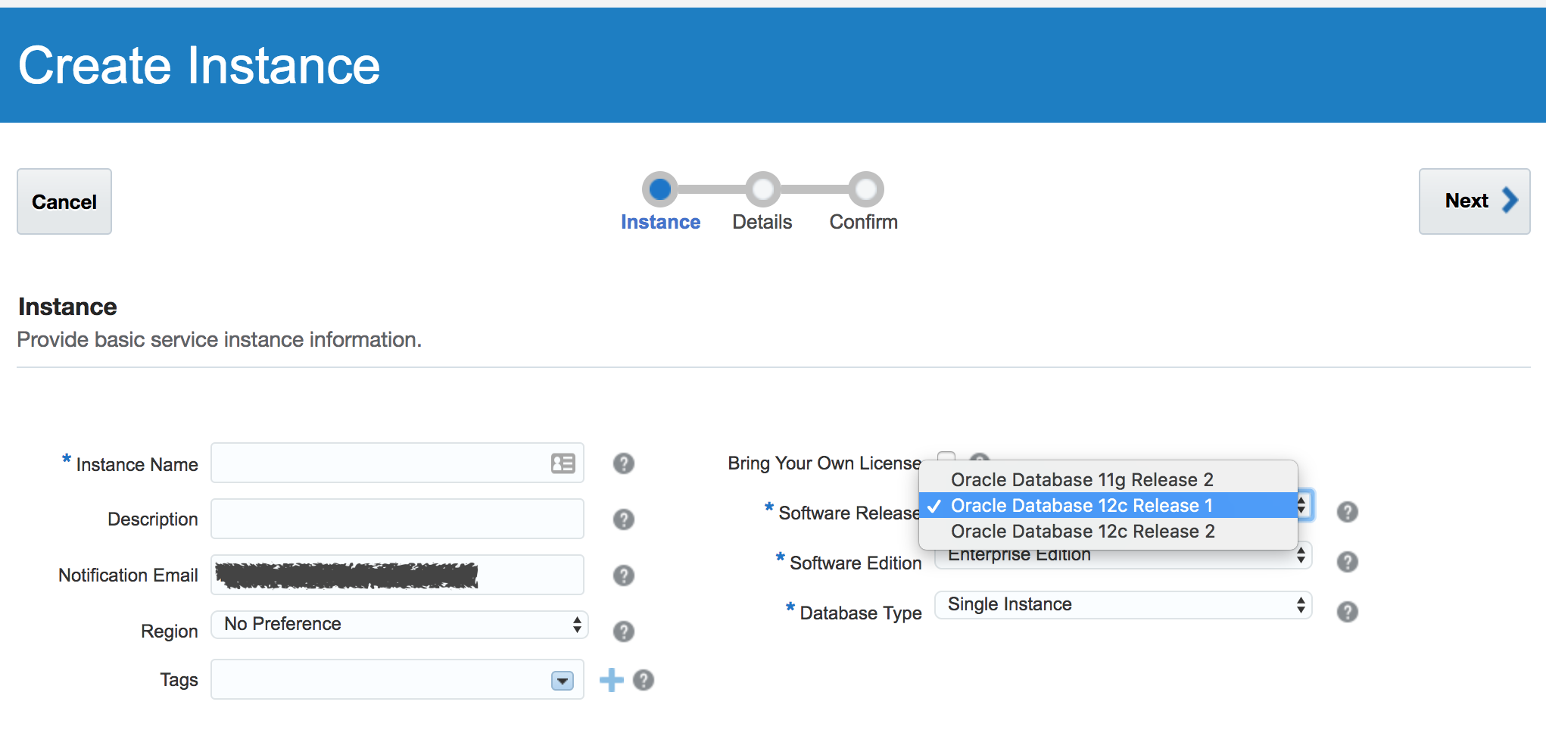Toggle Bring Your Own License checkbox
1546x733 pixels.
946,457
